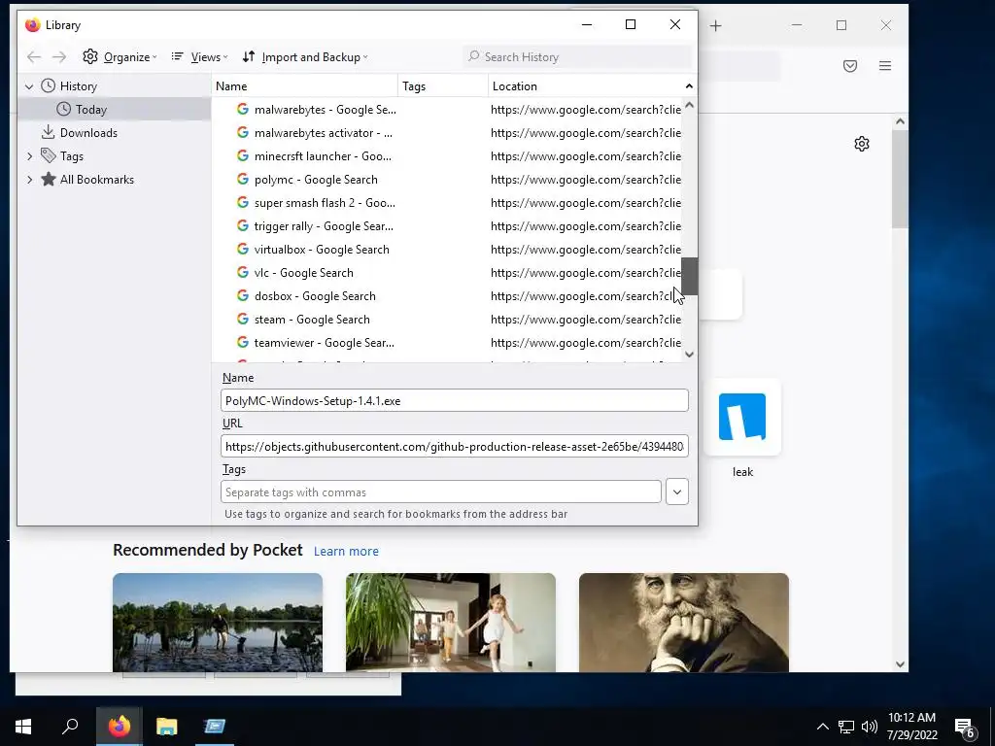Open the tags selector dropdown arrow
Screen dimensions: 995x746
[x=677, y=492]
